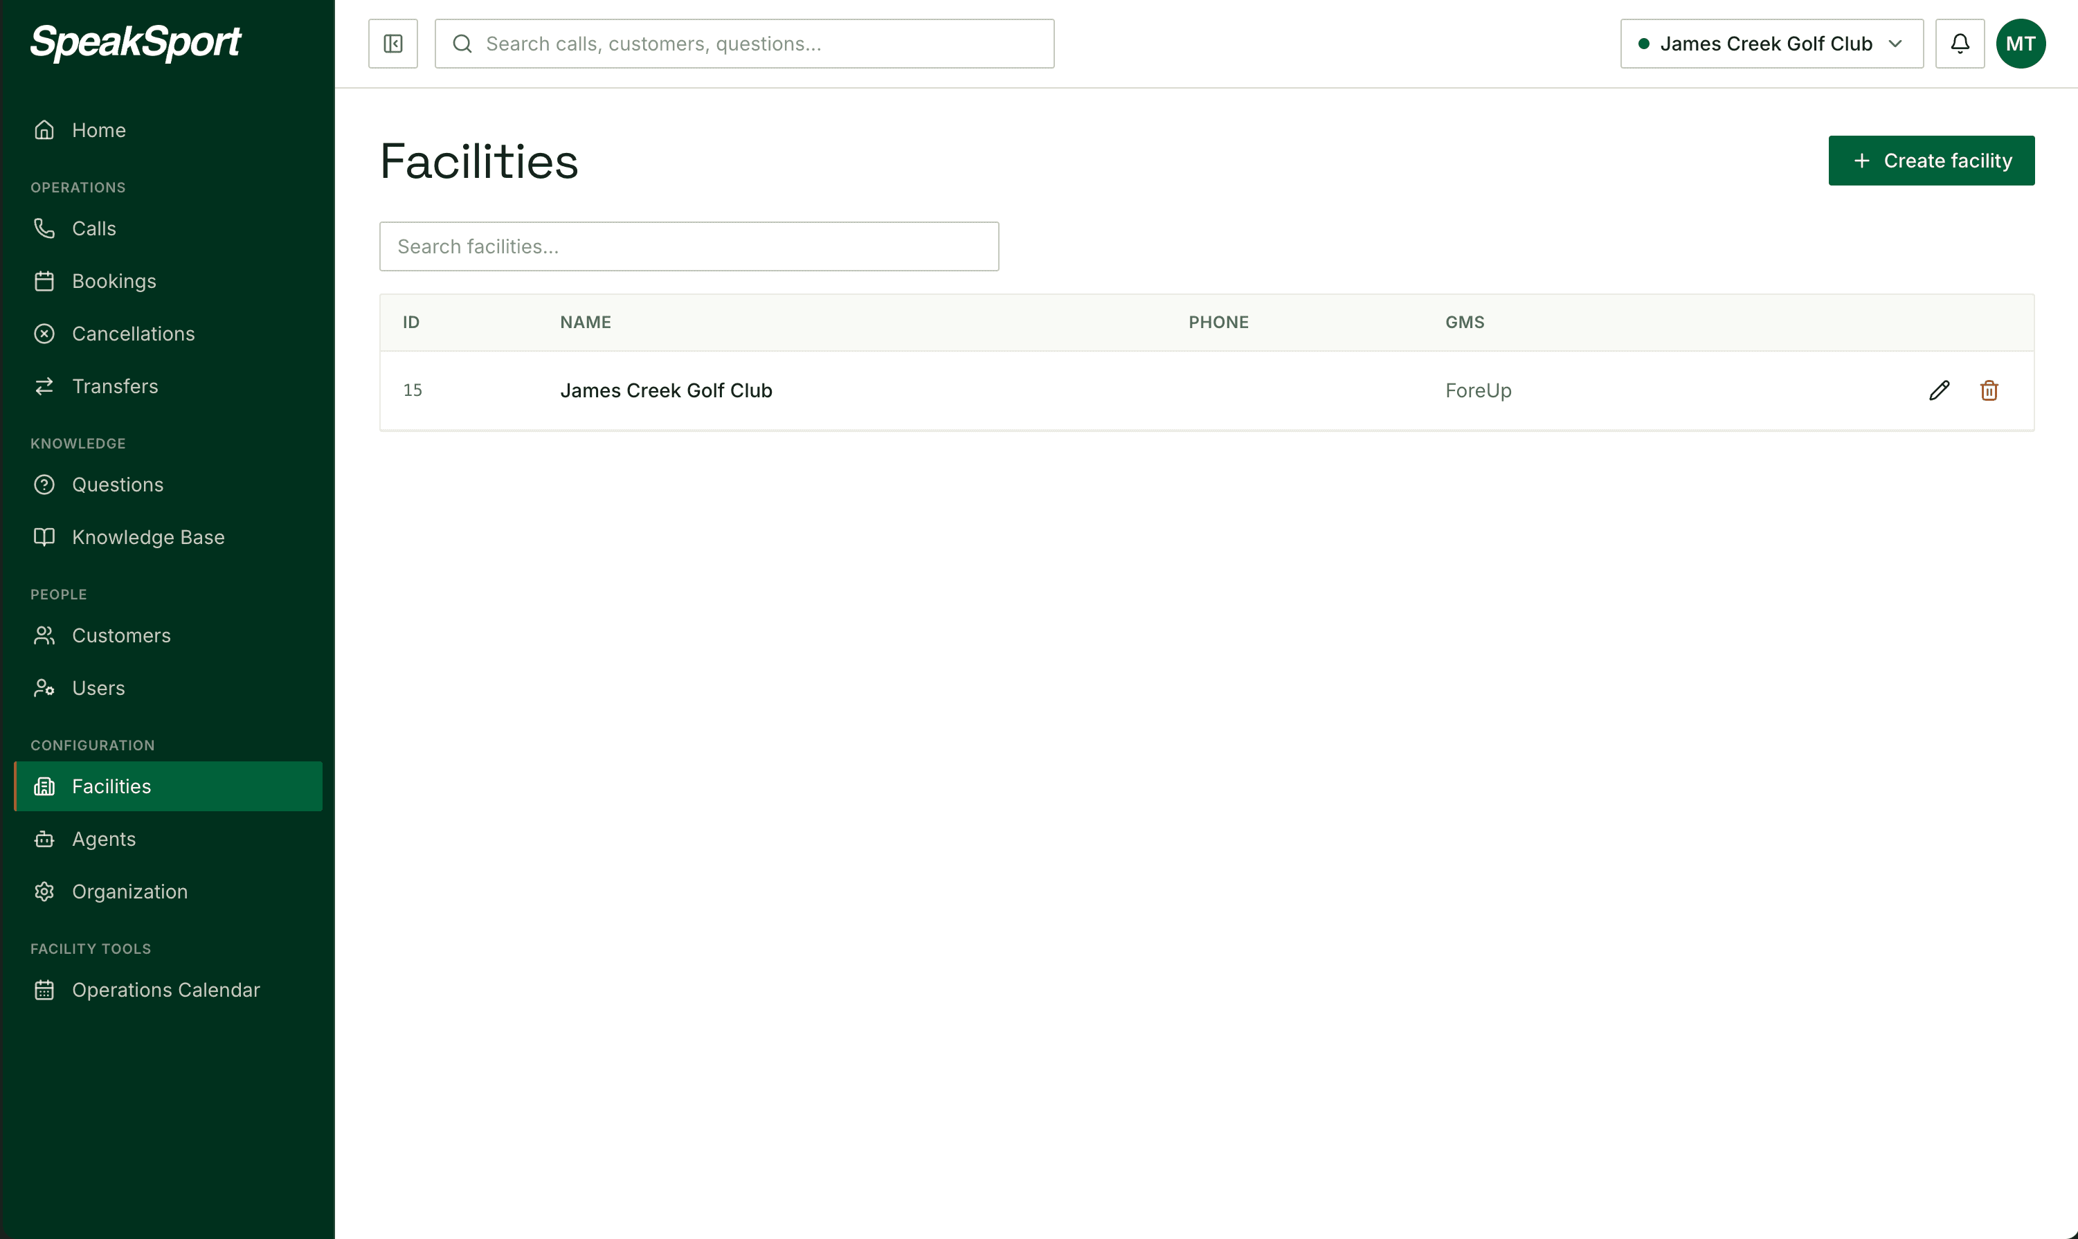Click the Cancellations circle-x icon
This screenshot has height=1239, width=2078.
tap(44, 333)
